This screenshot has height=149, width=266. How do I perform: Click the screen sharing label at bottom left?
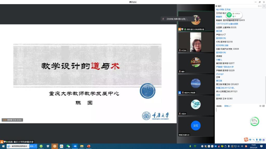tap(17, 142)
